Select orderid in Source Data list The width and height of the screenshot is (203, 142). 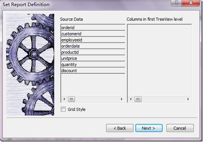point(93,28)
